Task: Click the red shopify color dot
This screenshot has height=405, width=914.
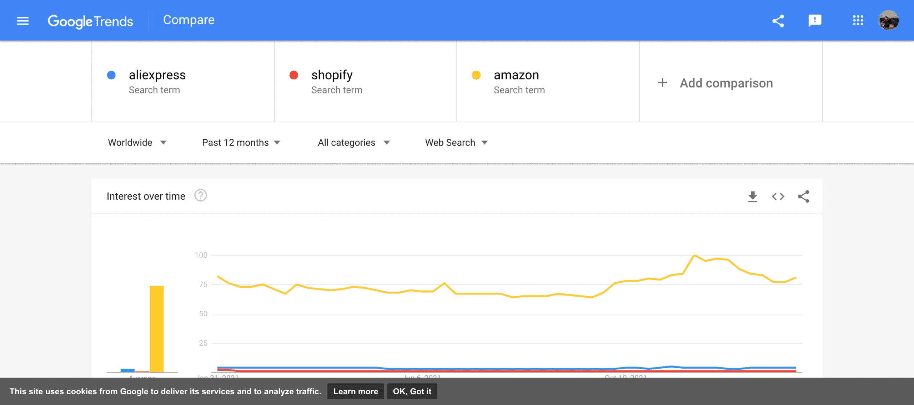Action: pos(294,75)
